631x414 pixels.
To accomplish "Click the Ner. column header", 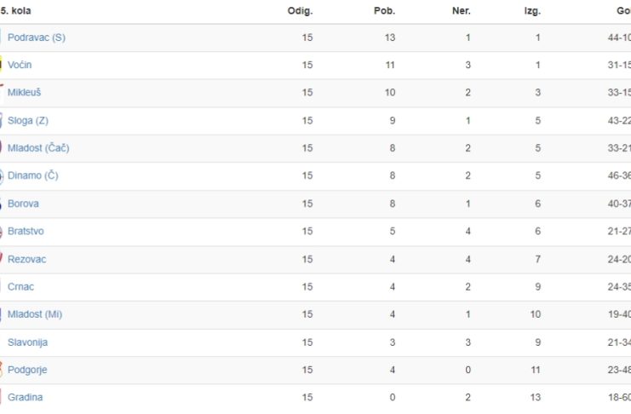I will [x=462, y=11].
